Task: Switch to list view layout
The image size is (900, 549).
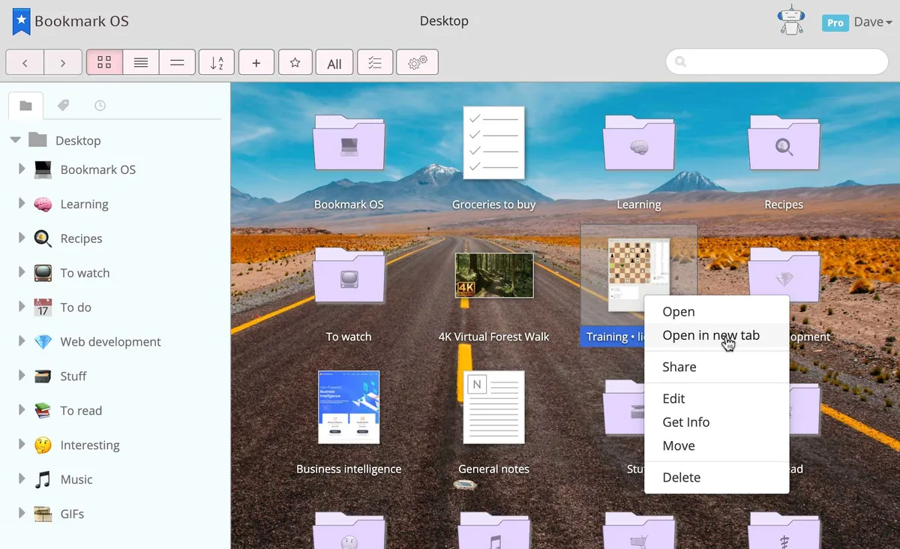Action: pos(140,63)
